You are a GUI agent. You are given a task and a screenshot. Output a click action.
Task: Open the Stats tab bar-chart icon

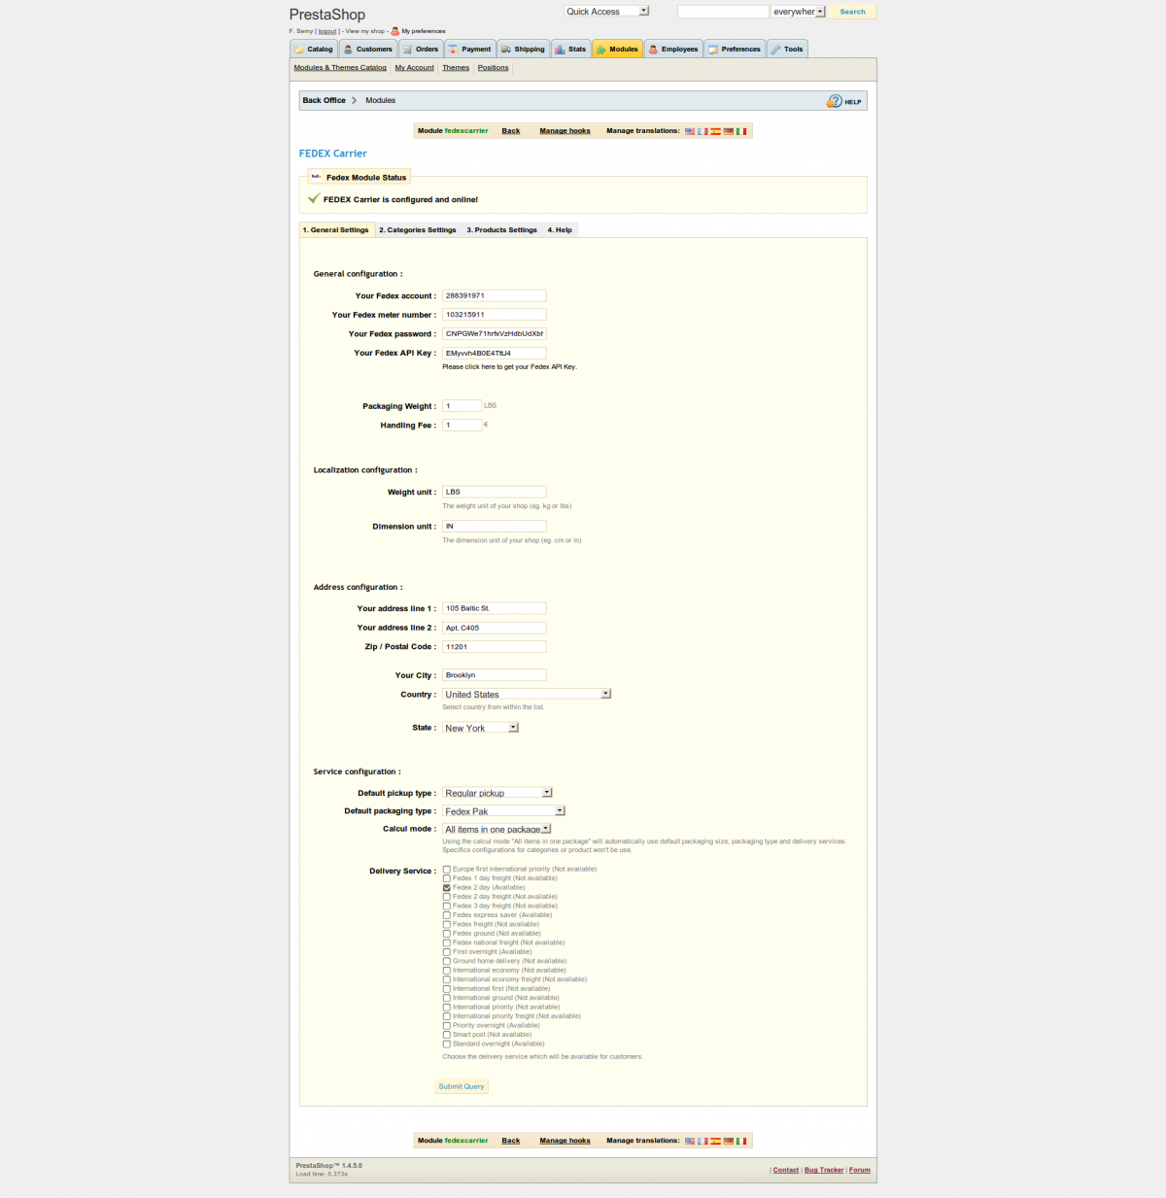560,50
